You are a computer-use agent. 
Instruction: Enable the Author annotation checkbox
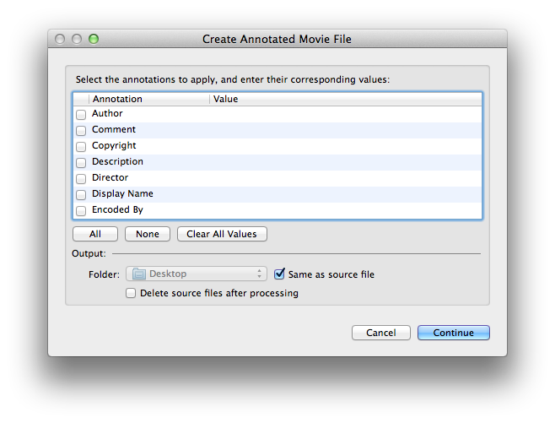point(81,115)
